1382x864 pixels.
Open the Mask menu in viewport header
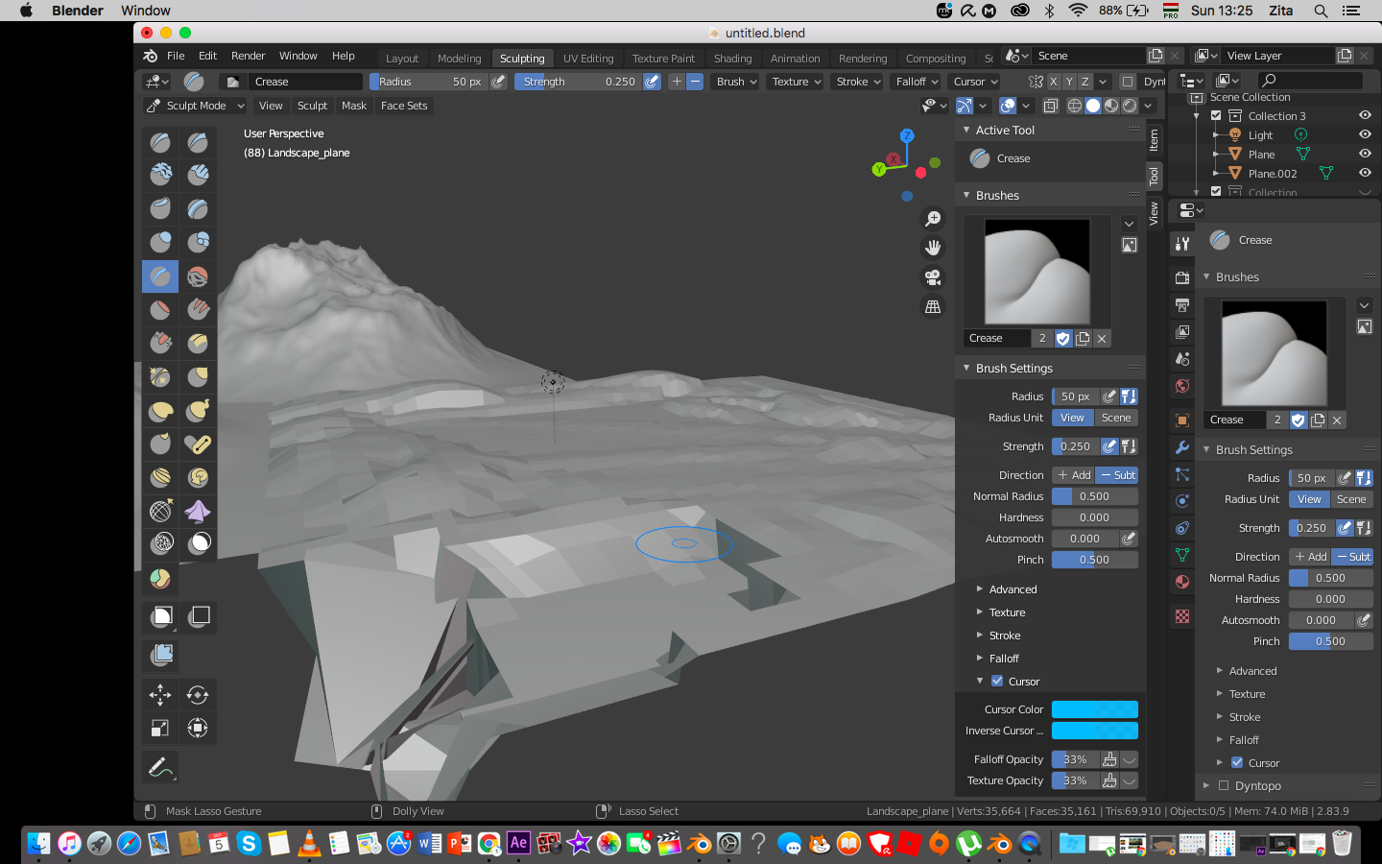354,106
